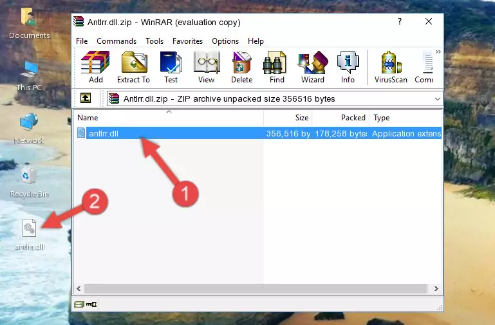Run the Test archive tool
This screenshot has width=495, height=325.
tap(171, 67)
